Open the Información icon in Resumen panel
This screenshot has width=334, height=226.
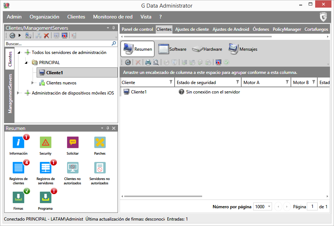[18, 143]
